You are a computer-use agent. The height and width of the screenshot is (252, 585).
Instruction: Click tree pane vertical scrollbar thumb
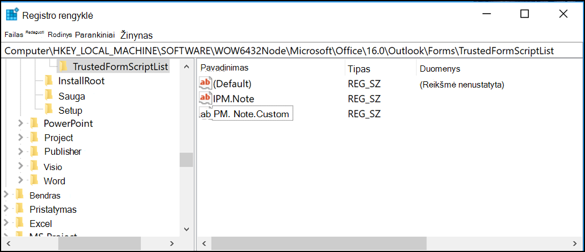point(186,160)
